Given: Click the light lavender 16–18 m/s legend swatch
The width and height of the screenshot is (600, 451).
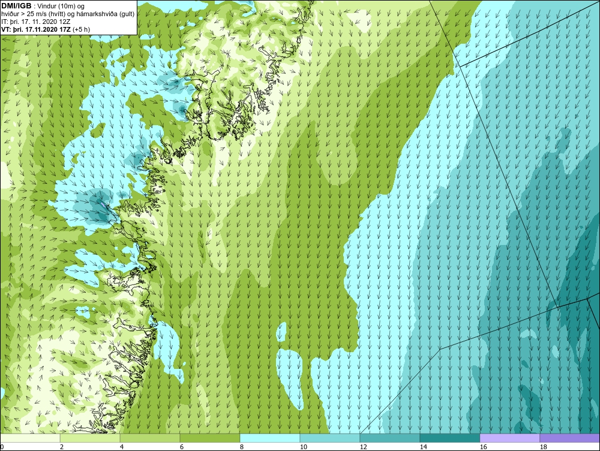Looking at the screenshot, I should coord(509,438).
